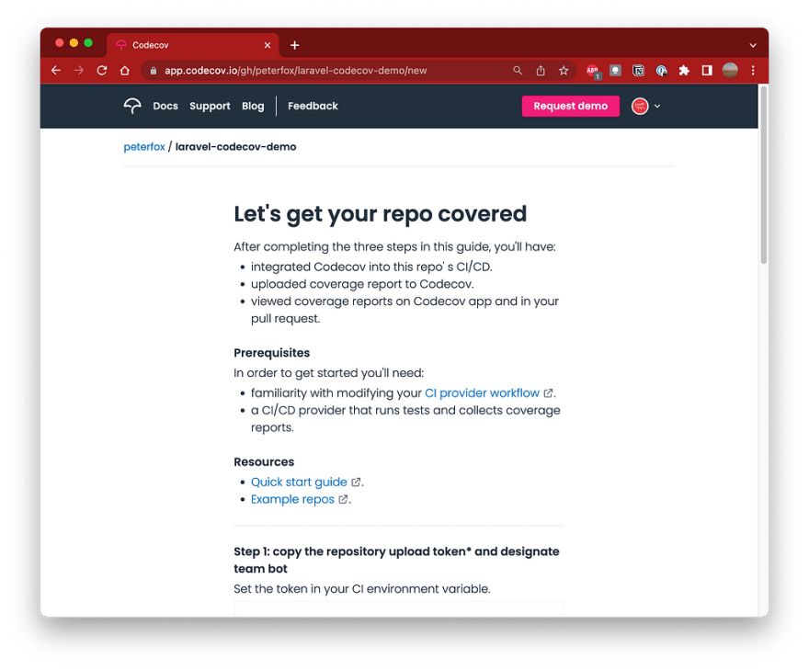Screen dimensions: 809x670
Task: Share this page via share icon
Action: pos(541,71)
